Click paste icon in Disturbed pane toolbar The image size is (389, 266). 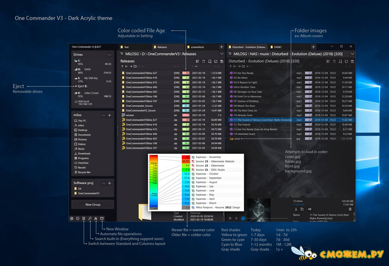pyautogui.click(x=352, y=61)
